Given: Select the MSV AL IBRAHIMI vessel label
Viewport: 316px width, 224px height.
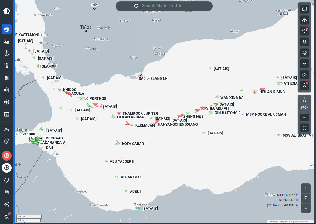Looking at the screenshot, I should [x=297, y=135].
